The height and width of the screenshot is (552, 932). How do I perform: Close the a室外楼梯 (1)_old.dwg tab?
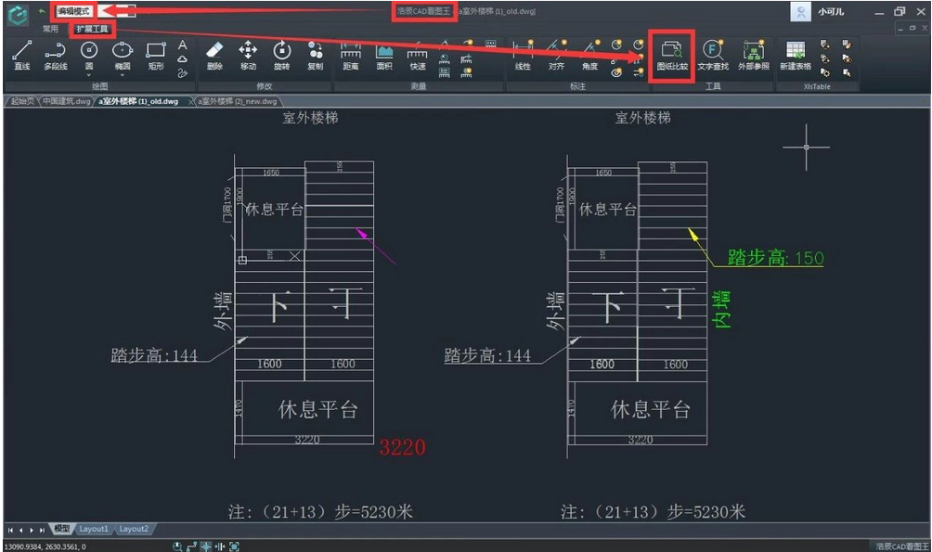pos(191,102)
